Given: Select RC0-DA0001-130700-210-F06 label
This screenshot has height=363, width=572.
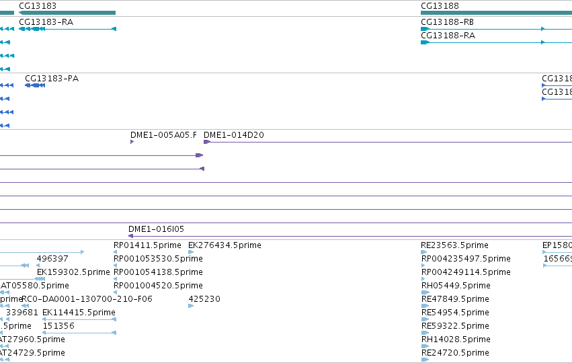Looking at the screenshot, I should [87, 299].
